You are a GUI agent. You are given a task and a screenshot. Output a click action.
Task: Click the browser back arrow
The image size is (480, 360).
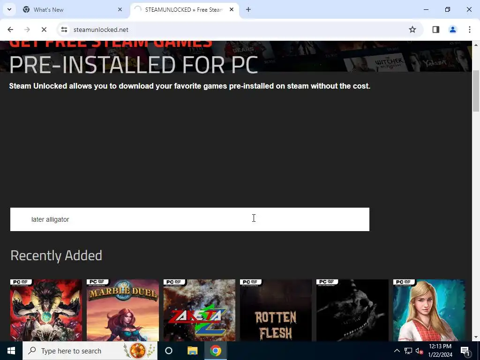10,30
